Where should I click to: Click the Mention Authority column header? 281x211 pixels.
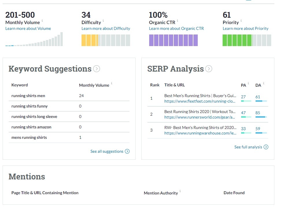161,193
